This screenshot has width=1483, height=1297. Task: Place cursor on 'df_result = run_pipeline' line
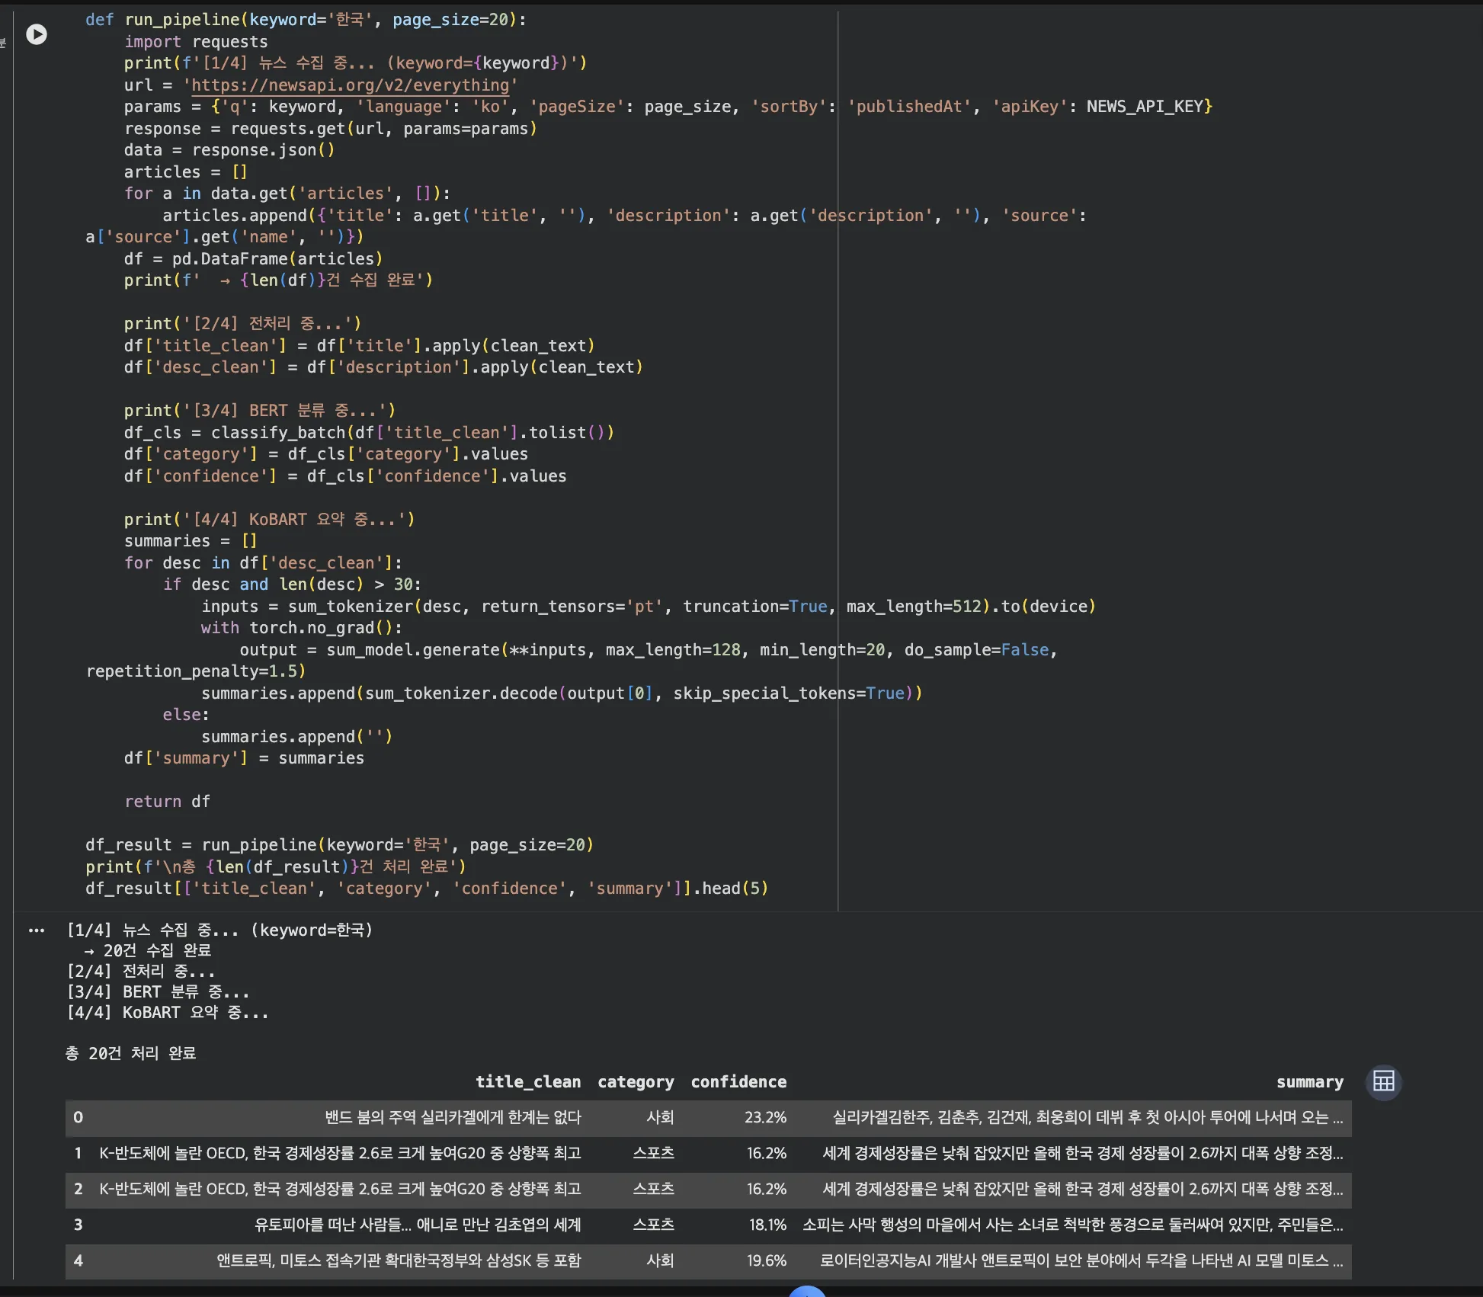(339, 845)
